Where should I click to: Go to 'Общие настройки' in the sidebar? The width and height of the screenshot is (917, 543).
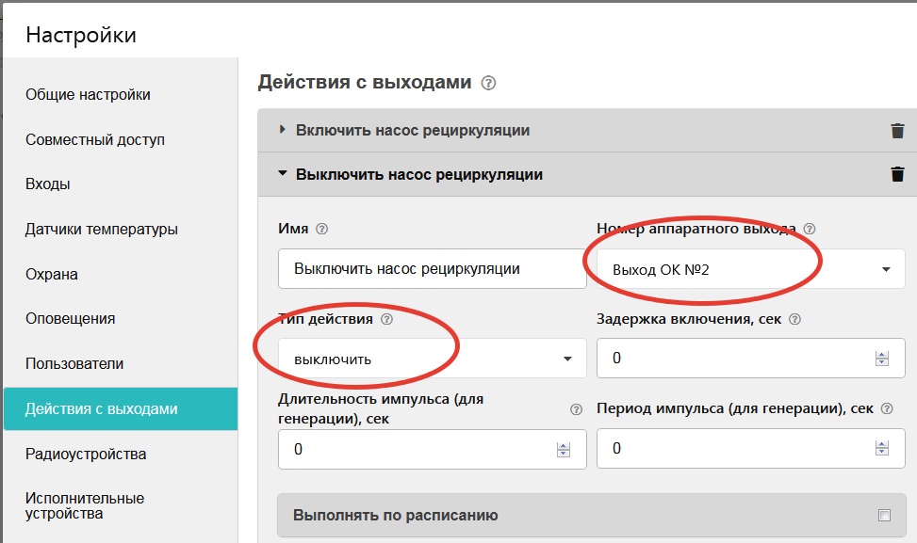[88, 94]
